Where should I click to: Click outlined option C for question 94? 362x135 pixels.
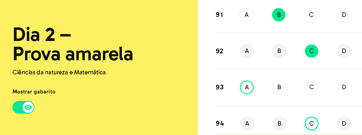(x=312, y=123)
